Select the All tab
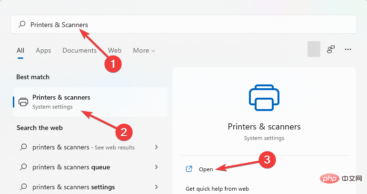Screen dimensions: 367x194 click(20, 50)
